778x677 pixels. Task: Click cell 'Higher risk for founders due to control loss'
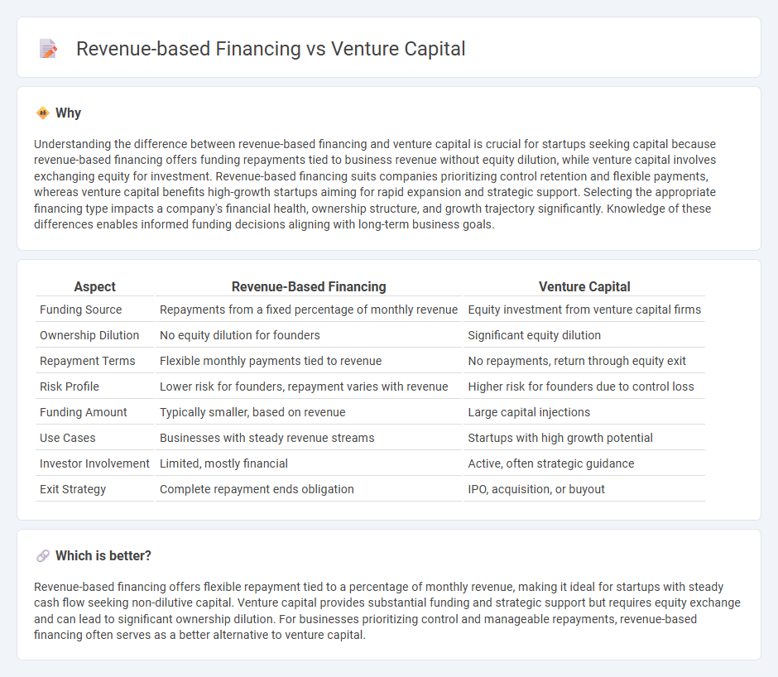(x=584, y=387)
